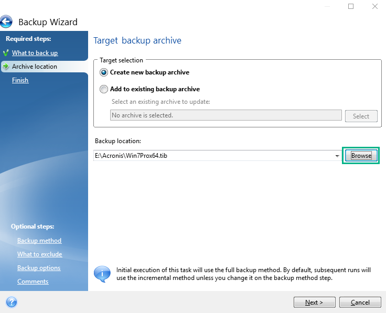The height and width of the screenshot is (313, 386).
Task: Open the Backup options step
Action: [39, 268]
